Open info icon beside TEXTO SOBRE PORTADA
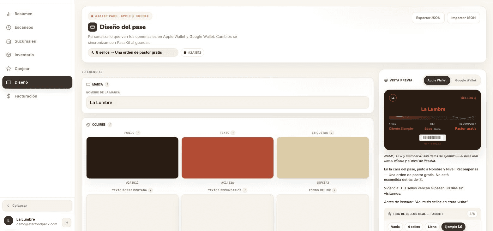 pyautogui.click(x=151, y=190)
